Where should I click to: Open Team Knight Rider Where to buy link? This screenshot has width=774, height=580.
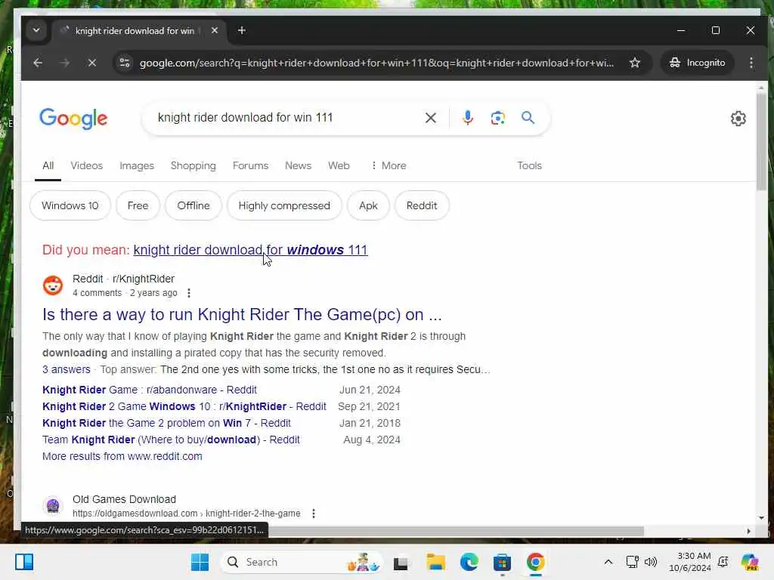tap(171, 440)
